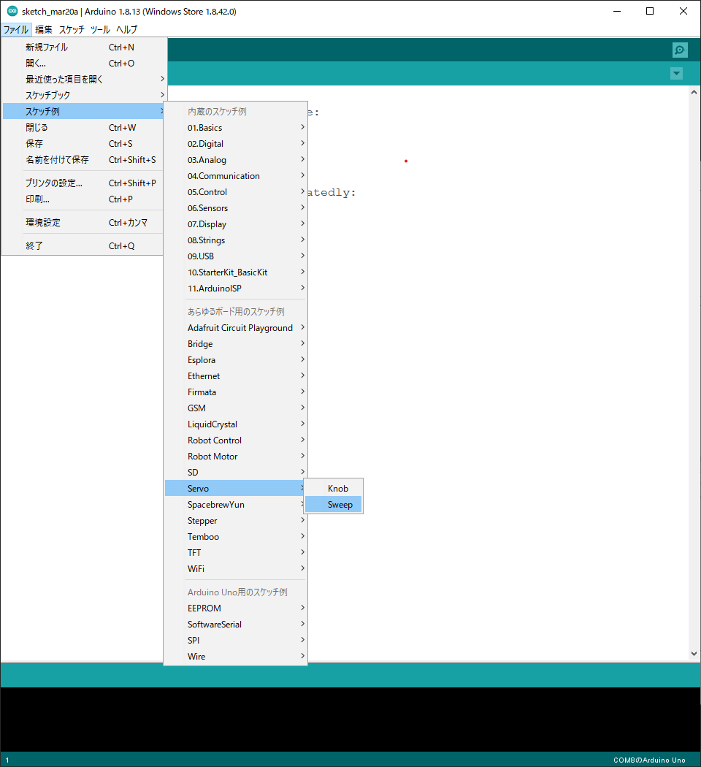This screenshot has height=767, width=701.
Task: Click the Arduino logo in the title bar
Action: pyautogui.click(x=12, y=11)
